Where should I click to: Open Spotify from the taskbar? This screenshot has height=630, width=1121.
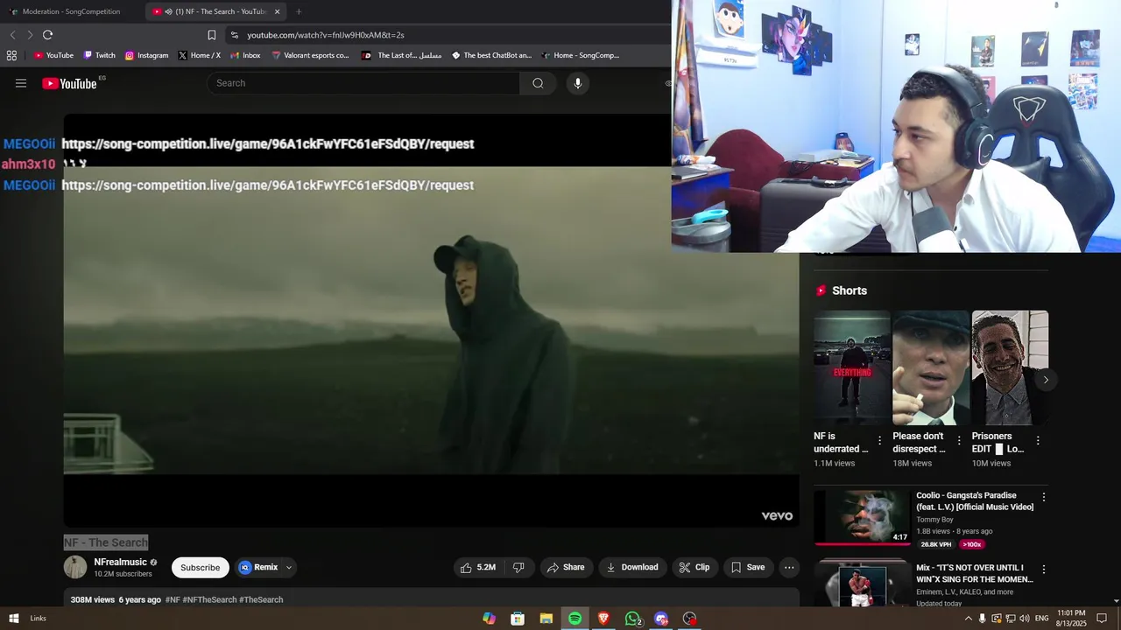pos(575,619)
